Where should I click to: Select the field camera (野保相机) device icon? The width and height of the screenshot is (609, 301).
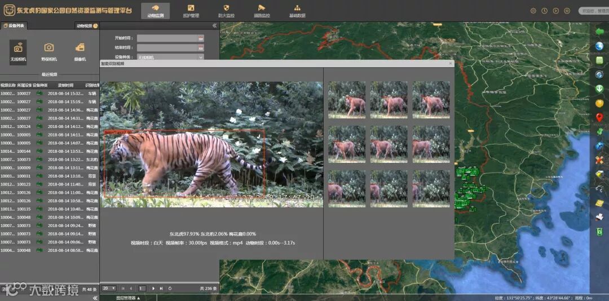point(49,50)
